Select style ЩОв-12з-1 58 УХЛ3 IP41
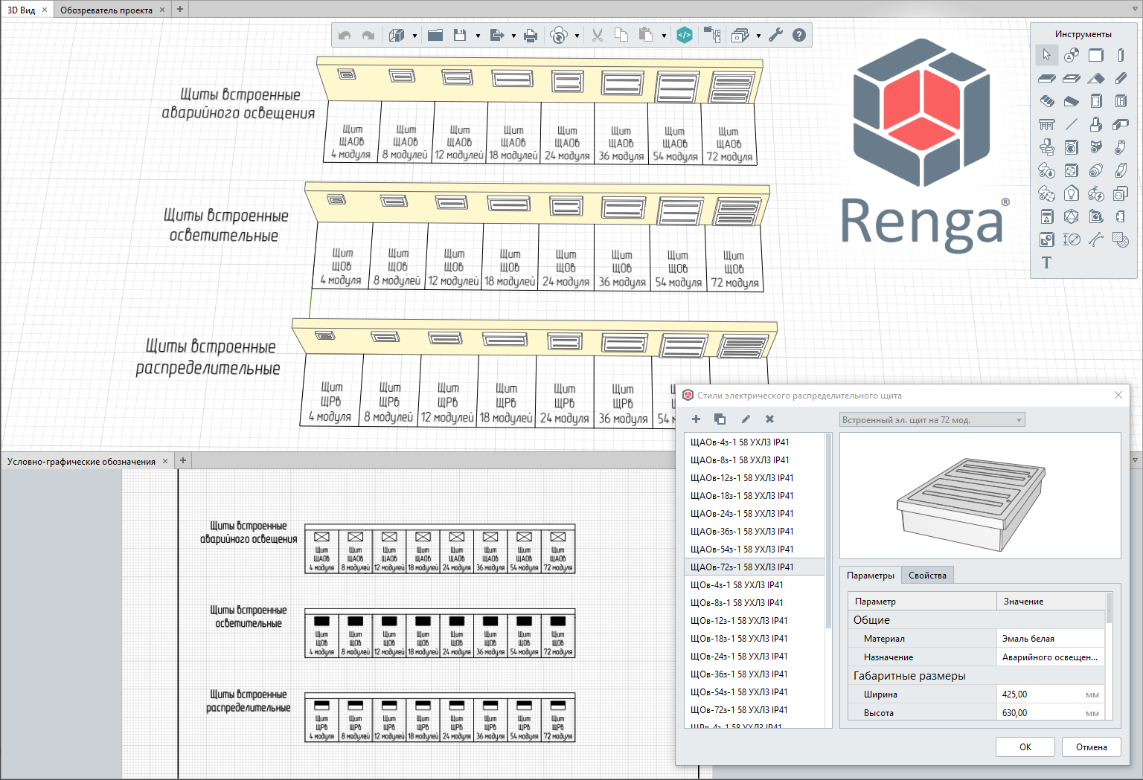The height and width of the screenshot is (780, 1143). (738, 621)
